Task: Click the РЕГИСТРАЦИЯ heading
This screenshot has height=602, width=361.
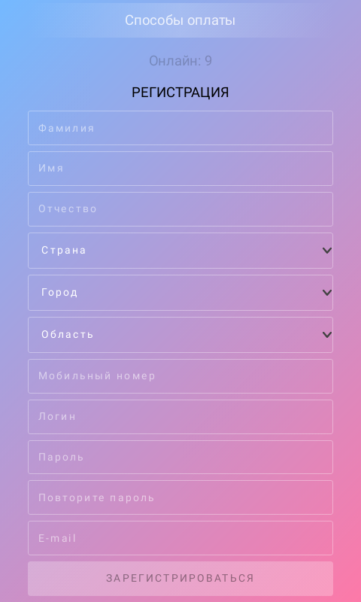Action: [180, 93]
